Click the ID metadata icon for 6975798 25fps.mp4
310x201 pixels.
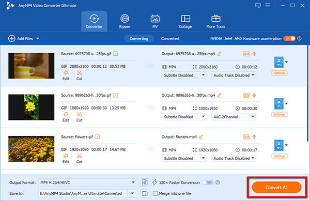pos(246,54)
